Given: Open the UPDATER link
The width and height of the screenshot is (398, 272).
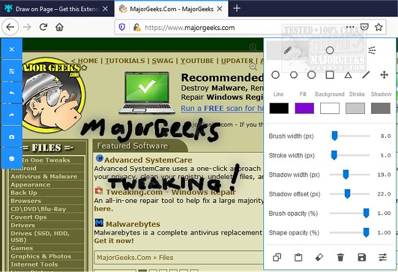Looking at the screenshot, I should [237, 61].
